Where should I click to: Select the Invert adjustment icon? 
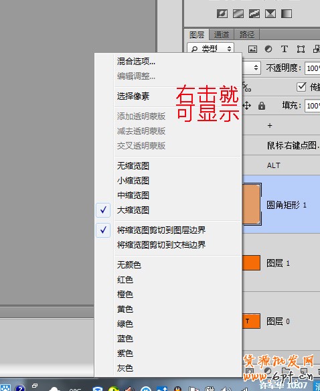tap(222, 13)
